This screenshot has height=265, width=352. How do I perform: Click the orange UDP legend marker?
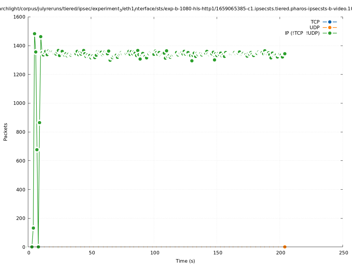330,27
